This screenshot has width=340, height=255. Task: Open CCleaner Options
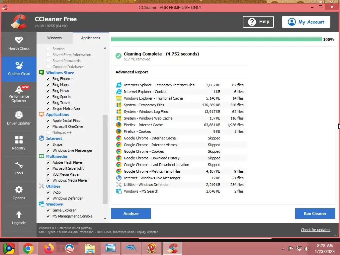(x=19, y=194)
